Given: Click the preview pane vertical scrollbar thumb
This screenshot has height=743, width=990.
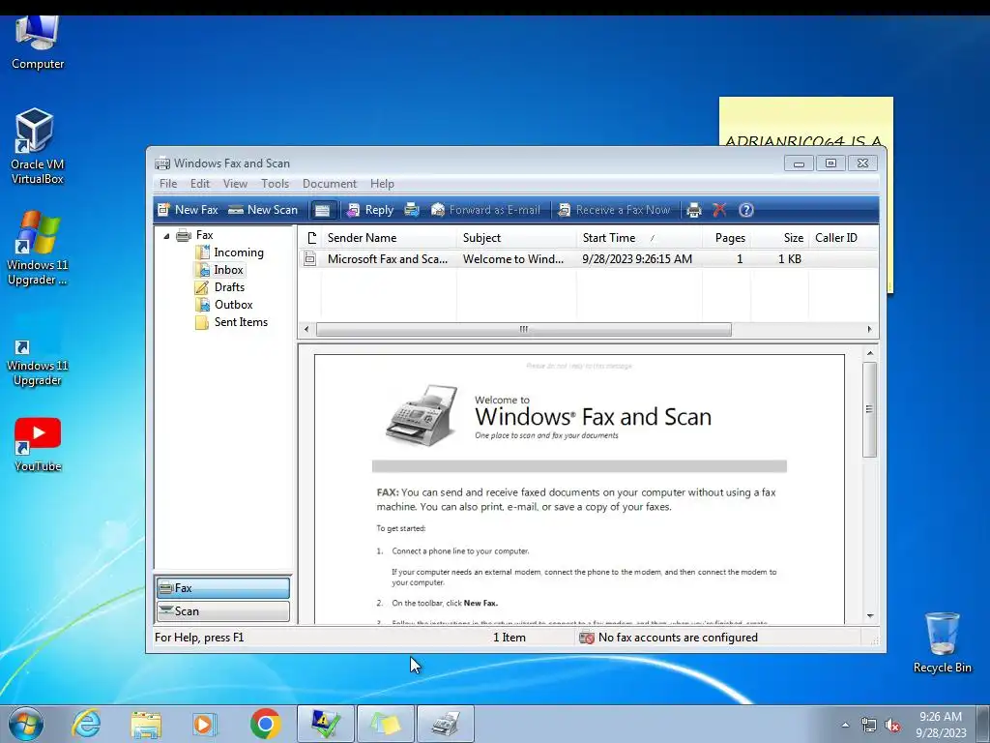Looking at the screenshot, I should coord(870,409).
